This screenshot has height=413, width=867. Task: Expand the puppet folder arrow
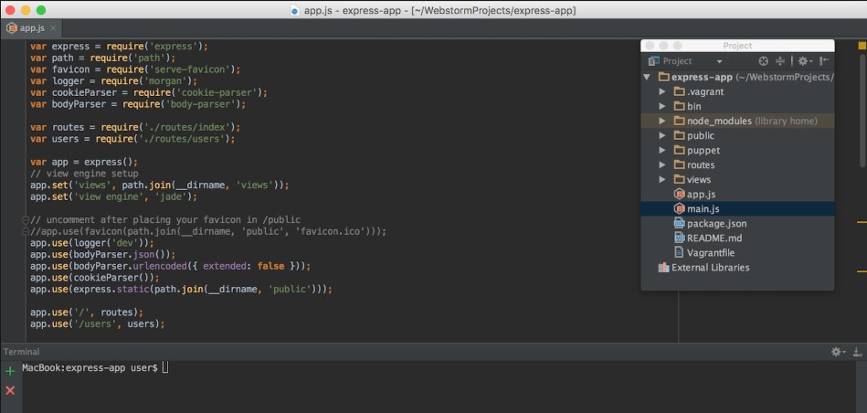pyautogui.click(x=662, y=151)
